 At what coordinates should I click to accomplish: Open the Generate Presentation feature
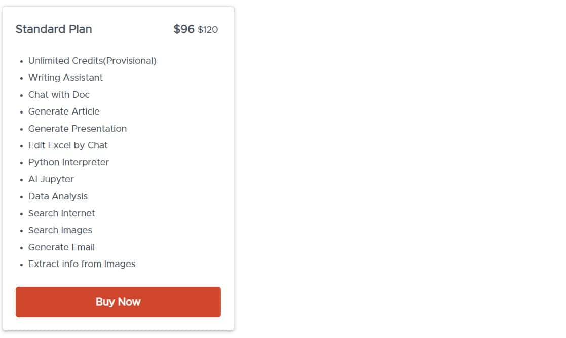point(78,129)
